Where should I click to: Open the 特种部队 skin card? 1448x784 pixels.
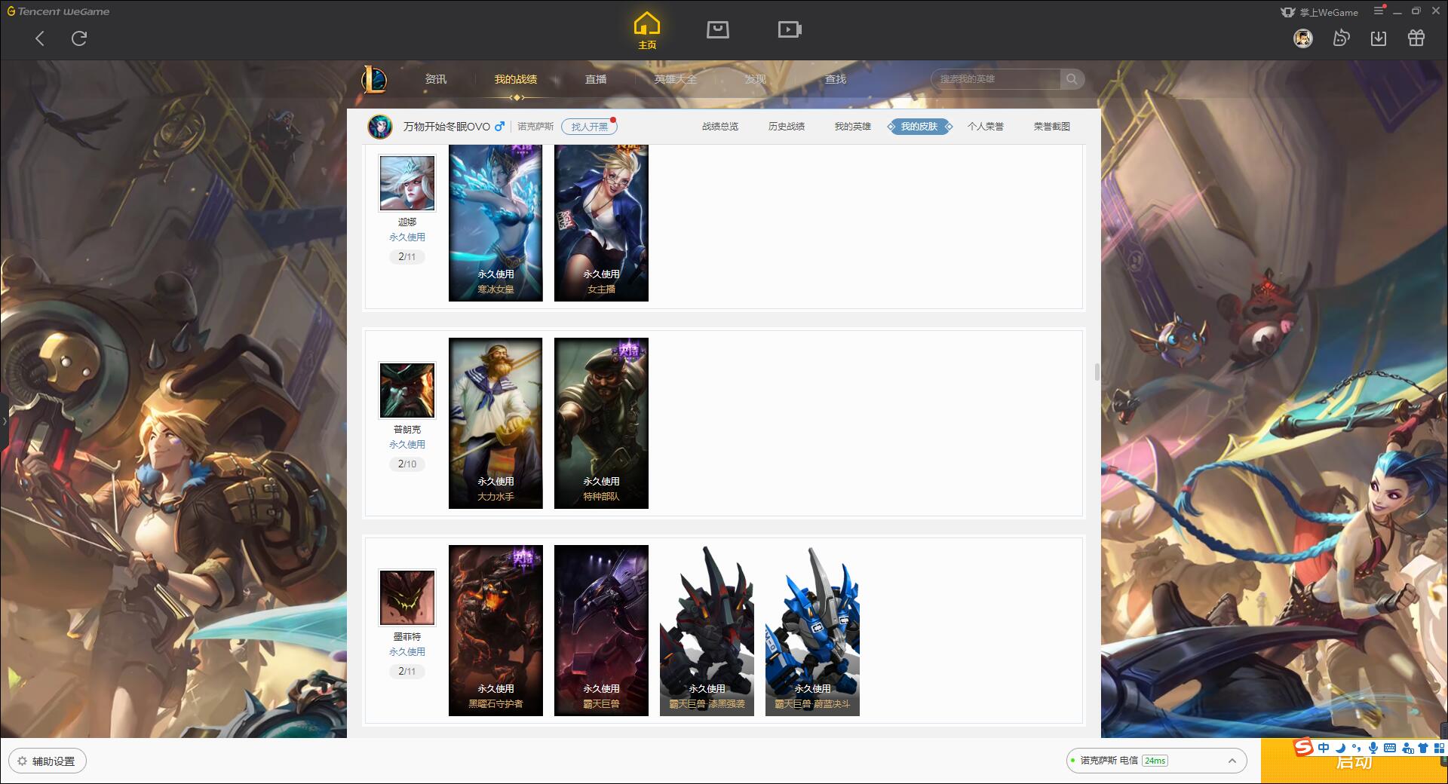point(601,423)
